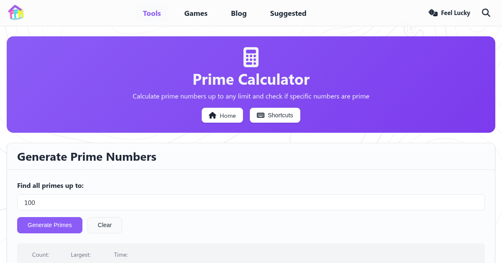This screenshot has height=263, width=502.
Task: Go to the Blog section
Action: pos(239,13)
